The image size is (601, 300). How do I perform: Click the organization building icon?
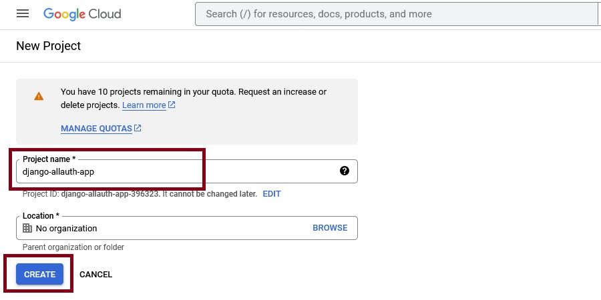(27, 228)
